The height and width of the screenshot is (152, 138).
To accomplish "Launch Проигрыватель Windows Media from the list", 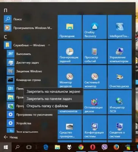I will tap(28, 28).
